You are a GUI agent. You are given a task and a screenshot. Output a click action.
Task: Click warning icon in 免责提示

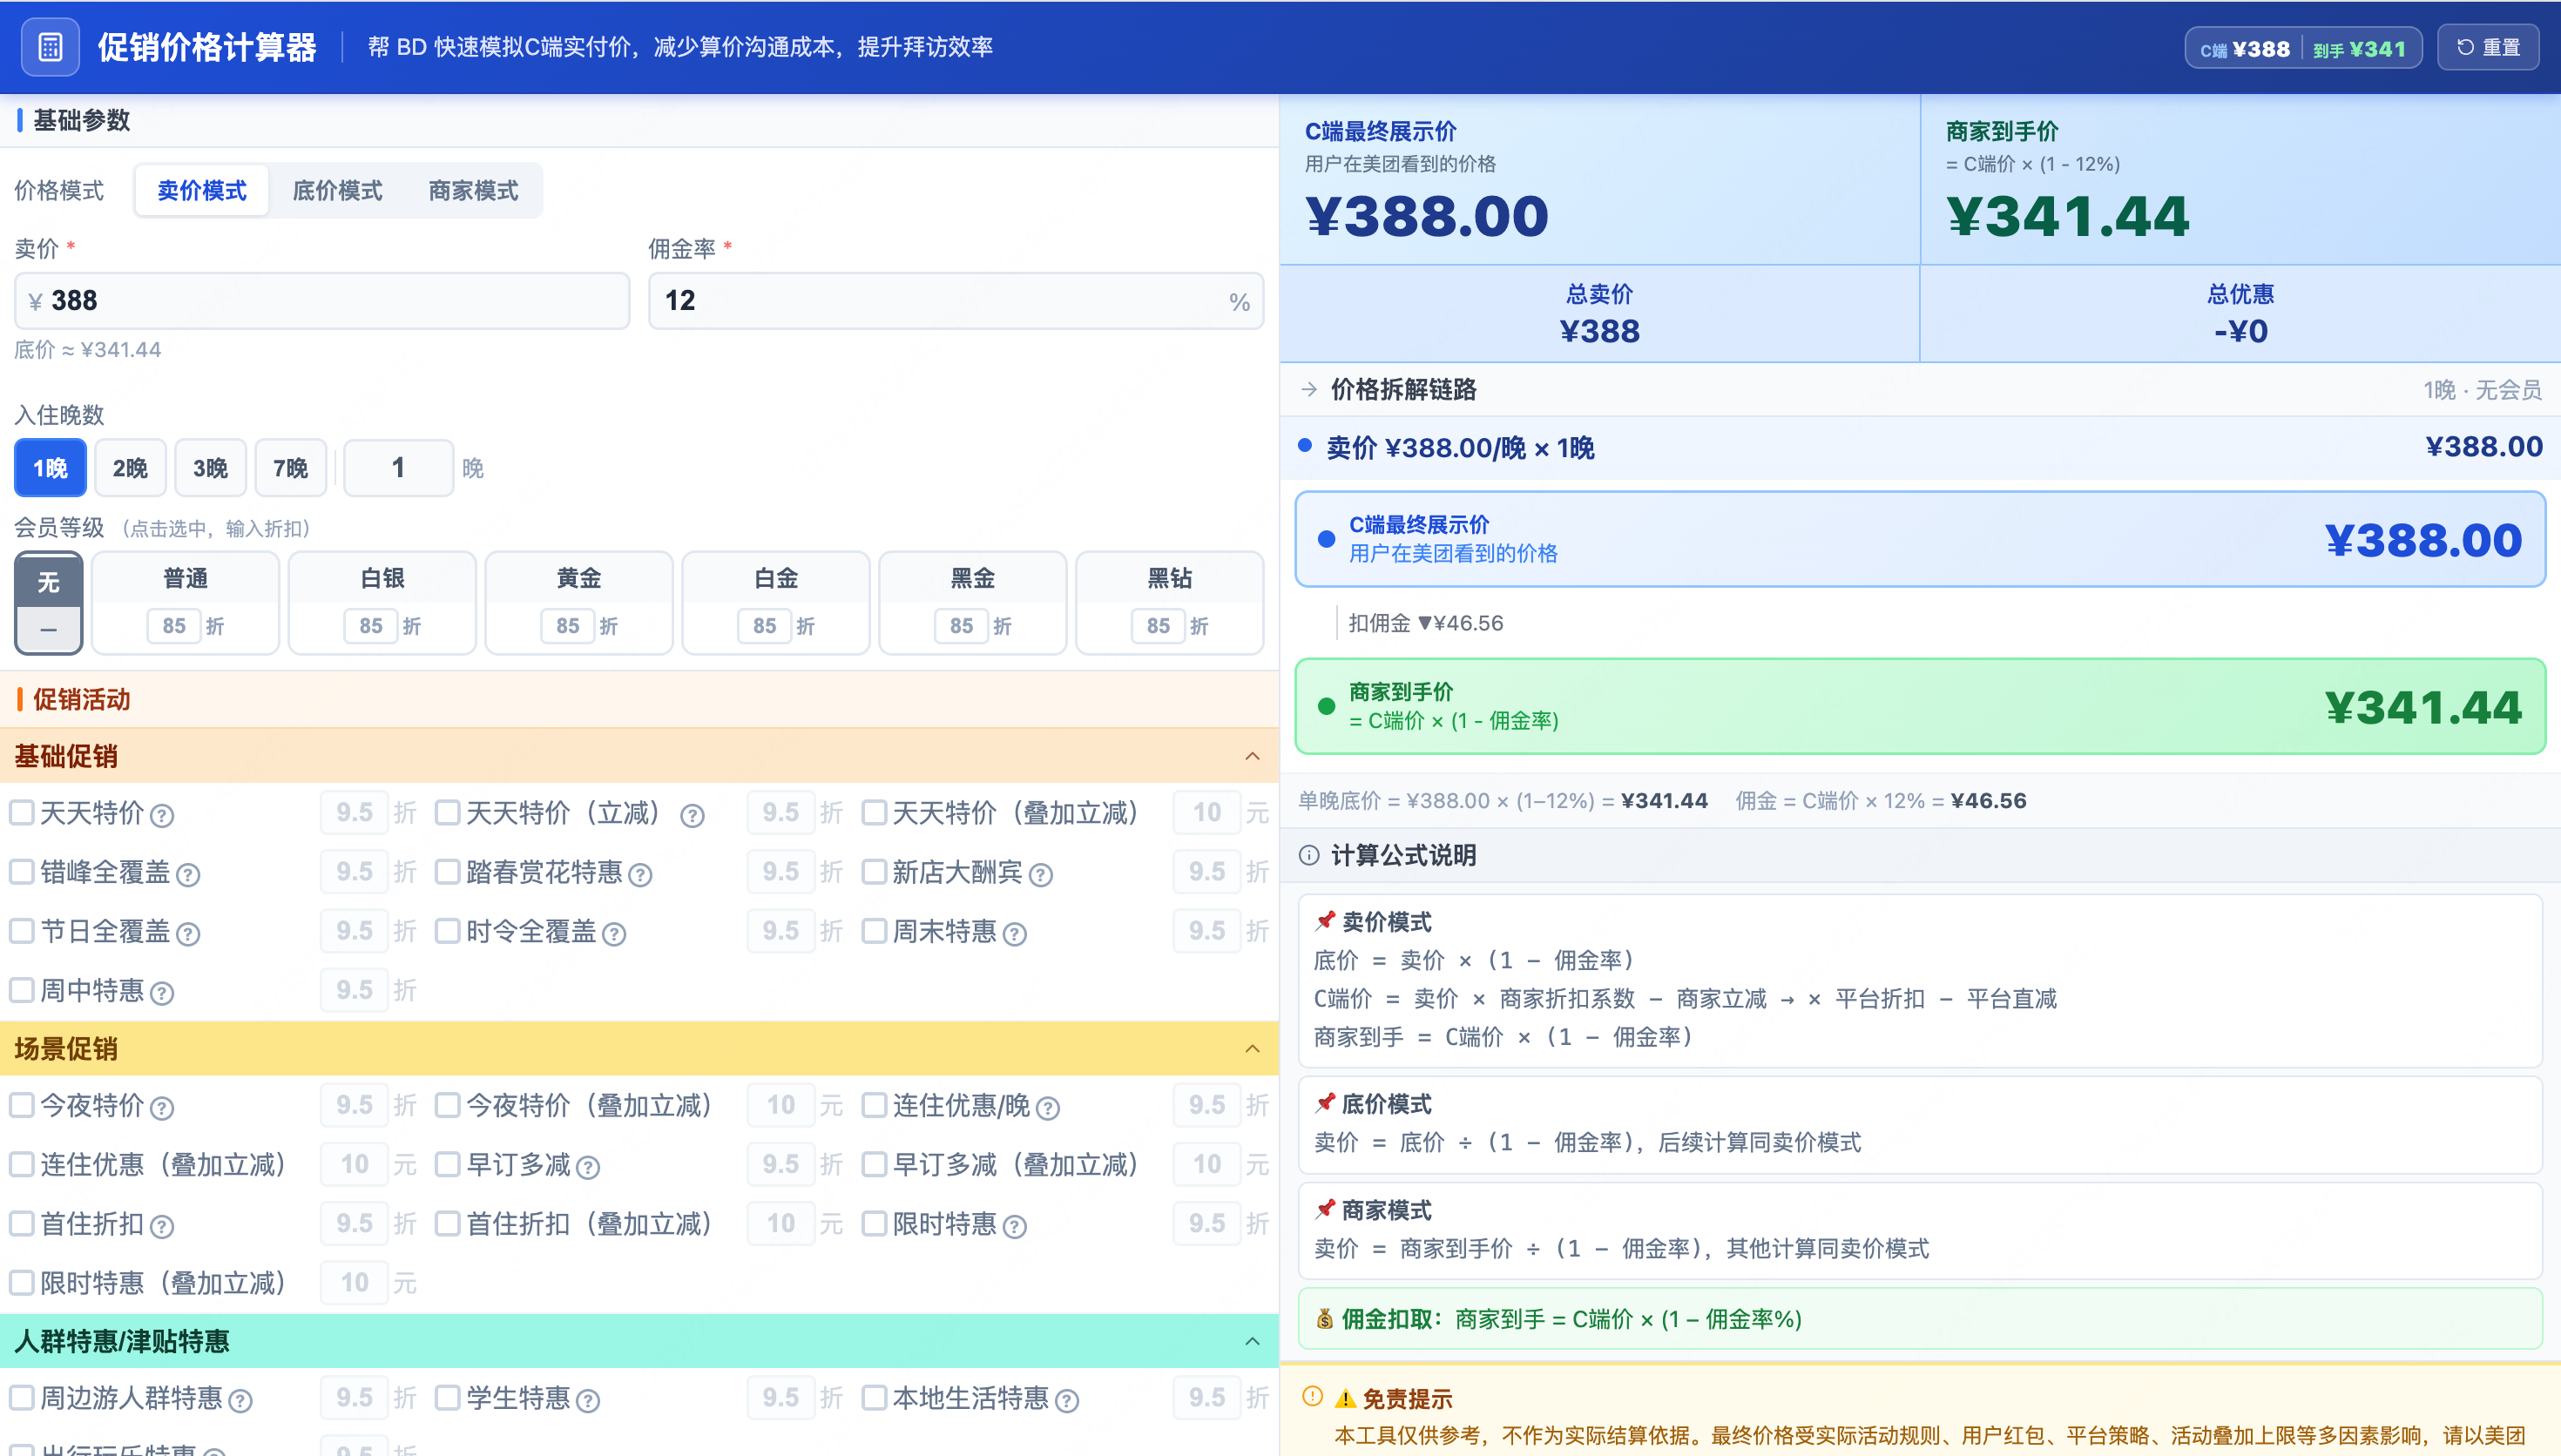(1312, 1396)
